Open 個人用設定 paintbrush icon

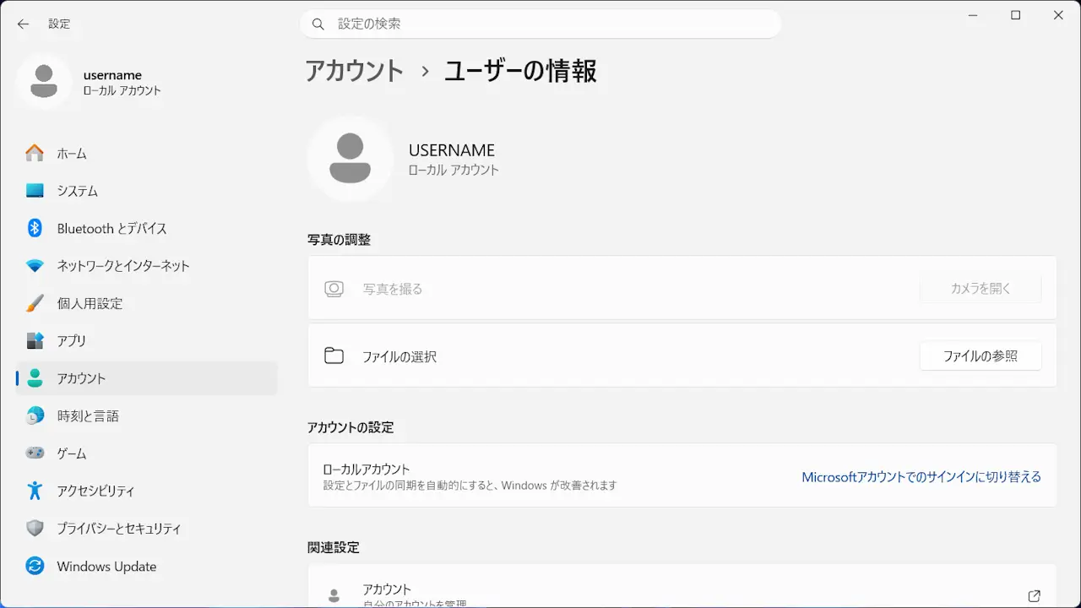[x=35, y=303]
